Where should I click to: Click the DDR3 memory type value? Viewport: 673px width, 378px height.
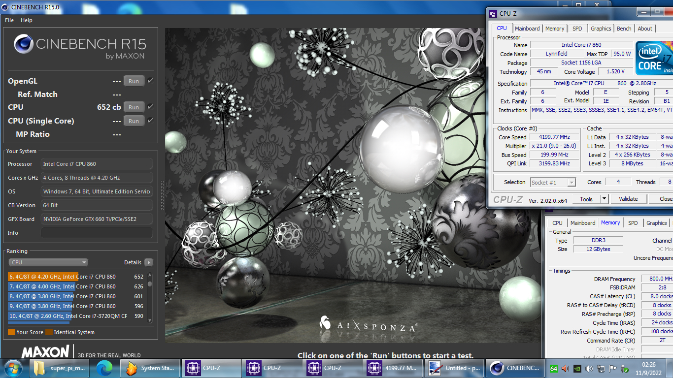coord(598,241)
